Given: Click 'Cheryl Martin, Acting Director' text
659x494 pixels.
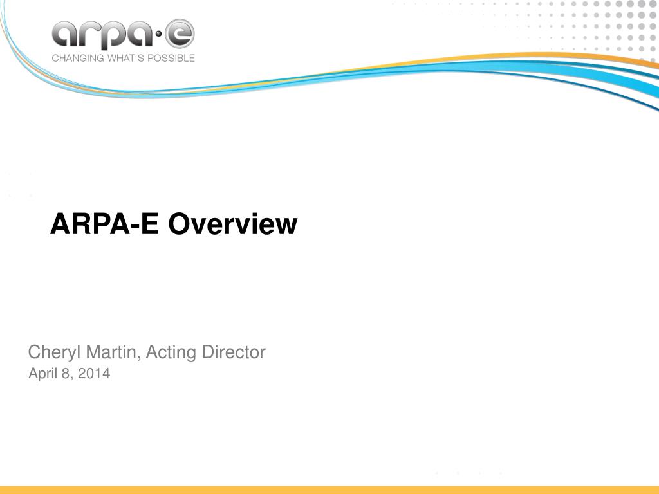Looking at the screenshot, I should tap(147, 352).
